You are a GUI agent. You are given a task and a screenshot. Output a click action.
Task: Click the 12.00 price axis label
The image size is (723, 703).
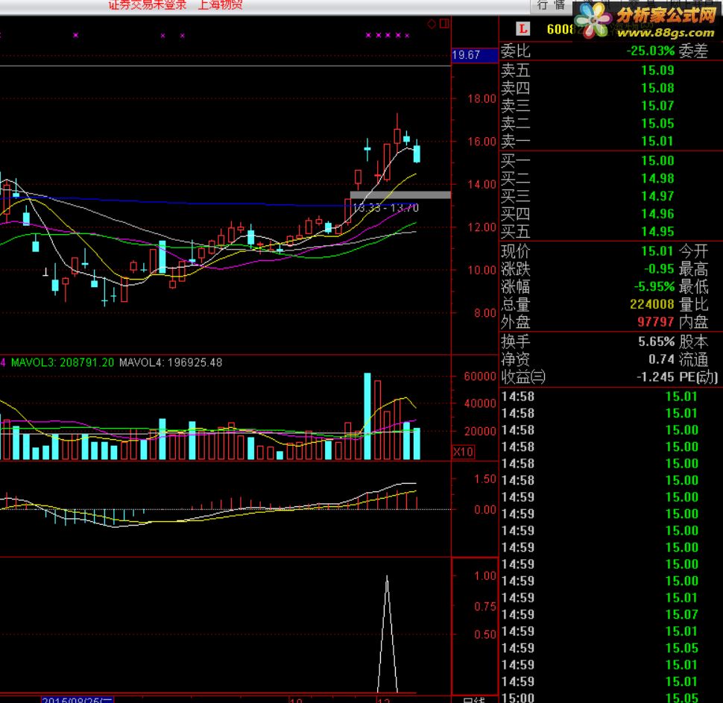click(x=482, y=227)
